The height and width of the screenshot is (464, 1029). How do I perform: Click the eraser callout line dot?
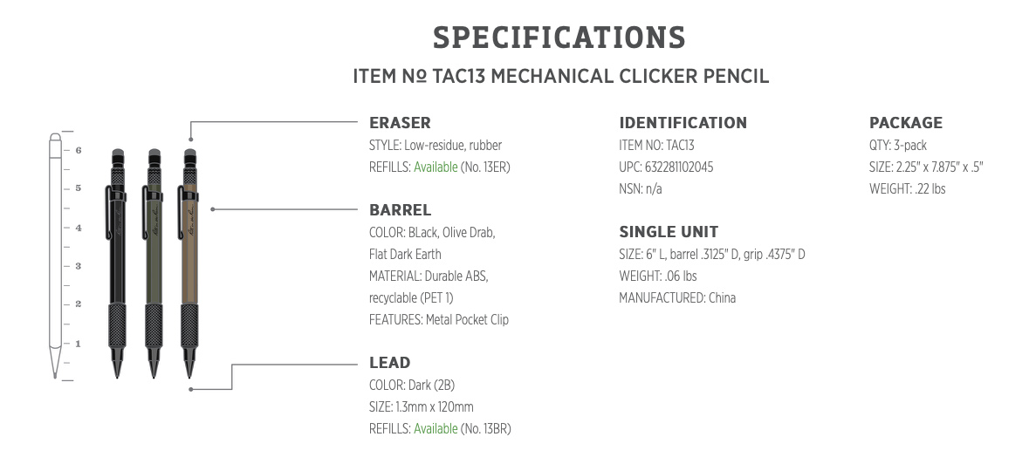(191, 139)
